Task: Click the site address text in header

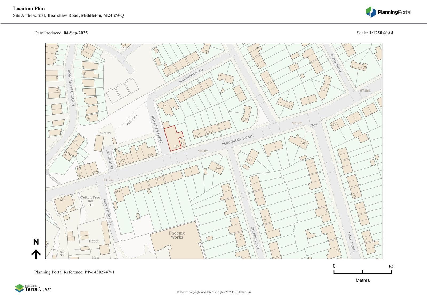Action: pyautogui.click(x=68, y=15)
